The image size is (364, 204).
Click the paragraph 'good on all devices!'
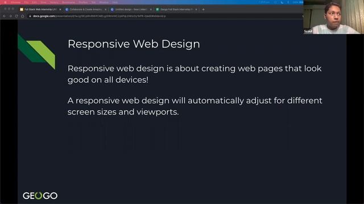(x=108, y=80)
